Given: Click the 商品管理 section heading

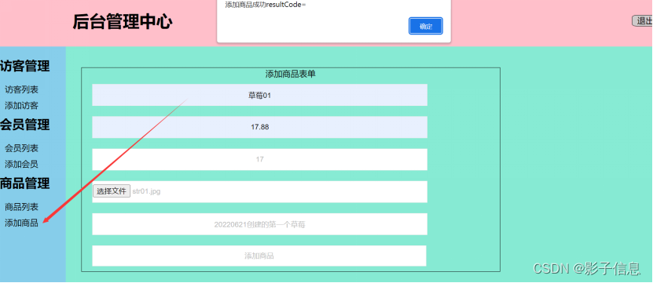Looking at the screenshot, I should 25,183.
